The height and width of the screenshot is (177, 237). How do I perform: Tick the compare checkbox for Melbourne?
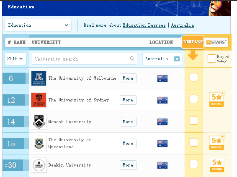(193, 77)
